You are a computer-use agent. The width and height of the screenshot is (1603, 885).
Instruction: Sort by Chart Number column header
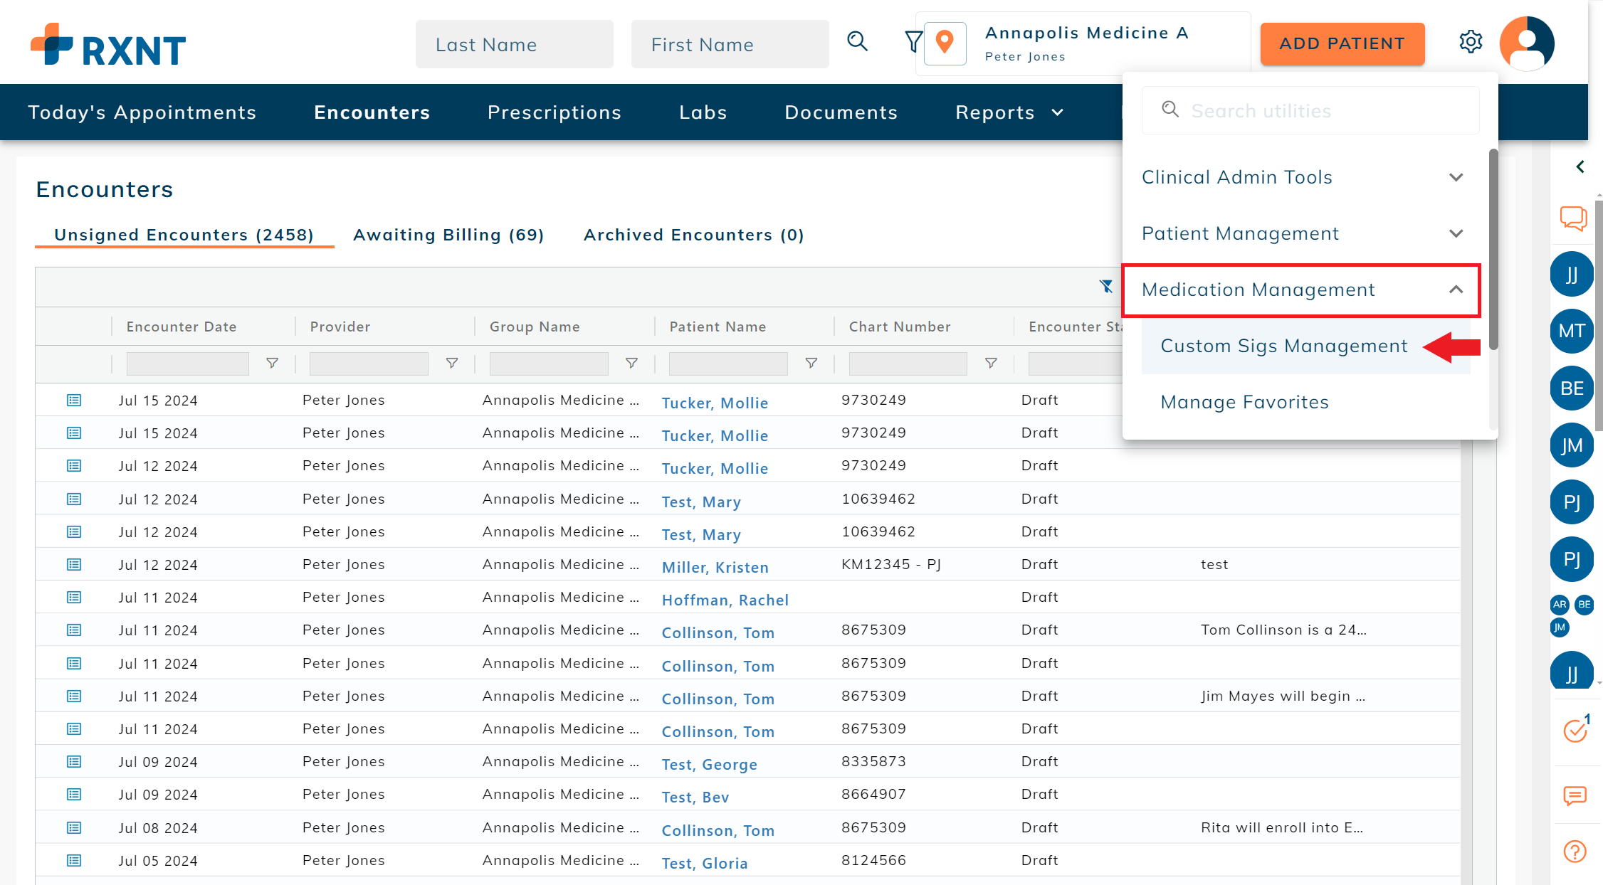(x=900, y=327)
